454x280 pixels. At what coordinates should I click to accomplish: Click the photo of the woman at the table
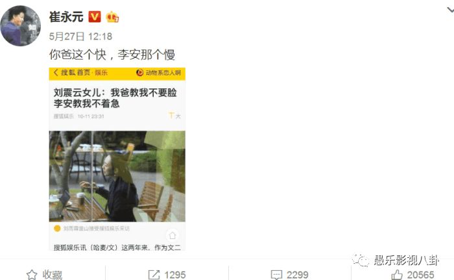pos(117,177)
